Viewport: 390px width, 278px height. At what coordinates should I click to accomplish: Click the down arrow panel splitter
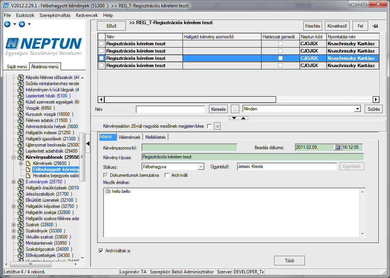pyautogui.click(x=234, y=118)
